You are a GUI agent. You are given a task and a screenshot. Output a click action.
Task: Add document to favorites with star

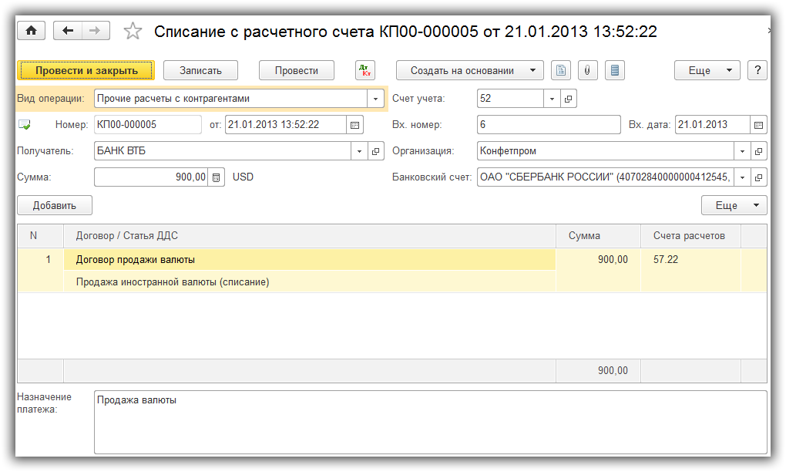pos(133,31)
